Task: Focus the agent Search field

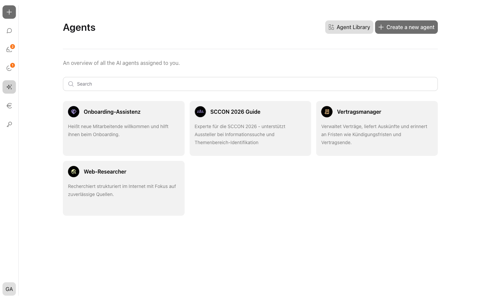Action: tap(250, 84)
